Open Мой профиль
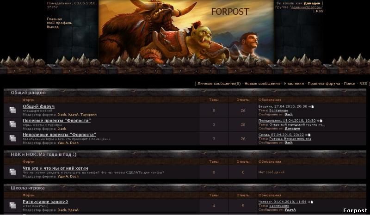This screenshot has height=215, width=370. click(x=59, y=23)
